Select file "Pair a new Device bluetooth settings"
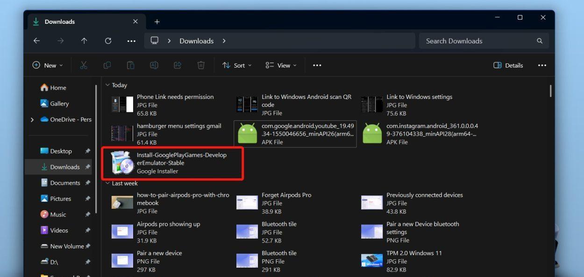The width and height of the screenshot is (584, 277). click(x=420, y=232)
